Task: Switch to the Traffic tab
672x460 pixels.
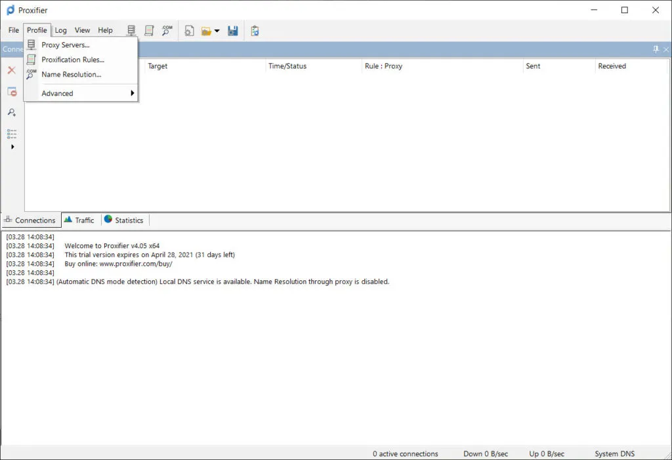Action: pyautogui.click(x=79, y=220)
